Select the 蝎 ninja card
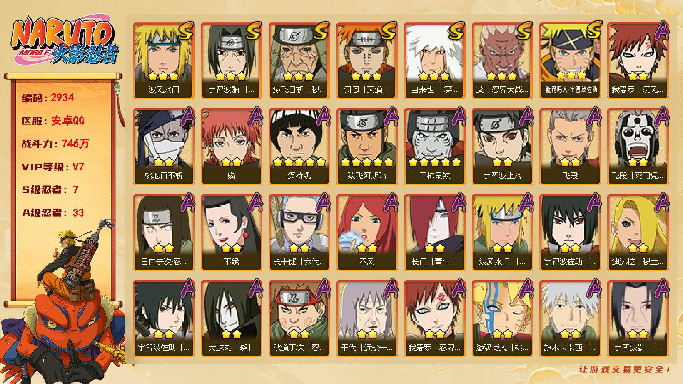The image size is (683, 384). pos(231,147)
